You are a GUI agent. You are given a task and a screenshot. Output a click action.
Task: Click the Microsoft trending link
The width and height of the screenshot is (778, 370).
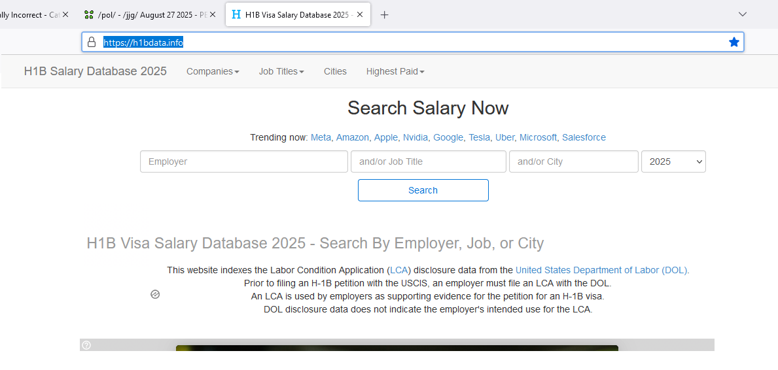click(x=538, y=137)
